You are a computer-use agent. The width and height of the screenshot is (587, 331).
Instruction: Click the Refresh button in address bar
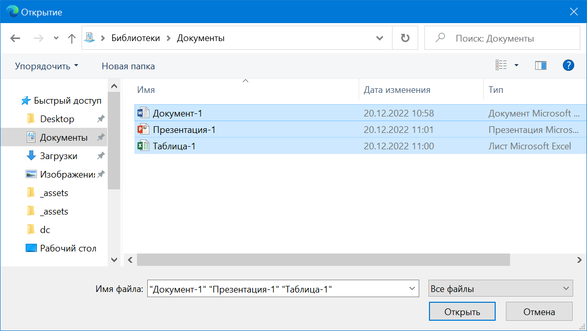tap(405, 38)
